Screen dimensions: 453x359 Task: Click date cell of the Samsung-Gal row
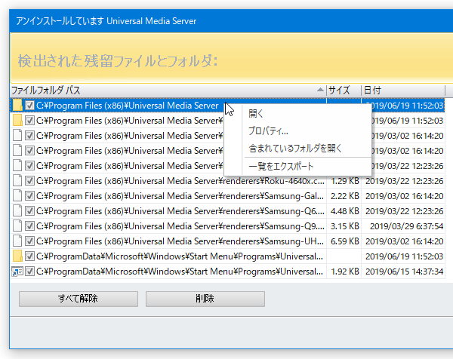point(404,195)
